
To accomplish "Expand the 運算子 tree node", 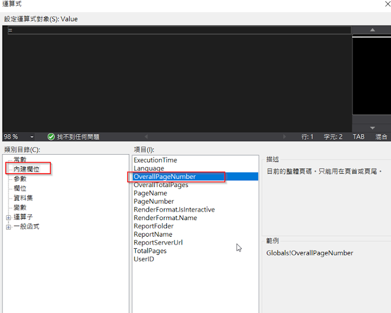I will (9, 218).
